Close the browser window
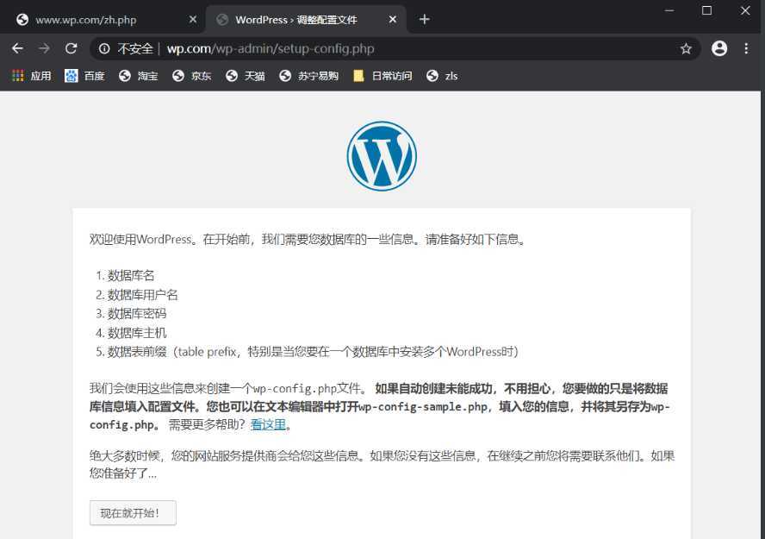 pyautogui.click(x=745, y=10)
